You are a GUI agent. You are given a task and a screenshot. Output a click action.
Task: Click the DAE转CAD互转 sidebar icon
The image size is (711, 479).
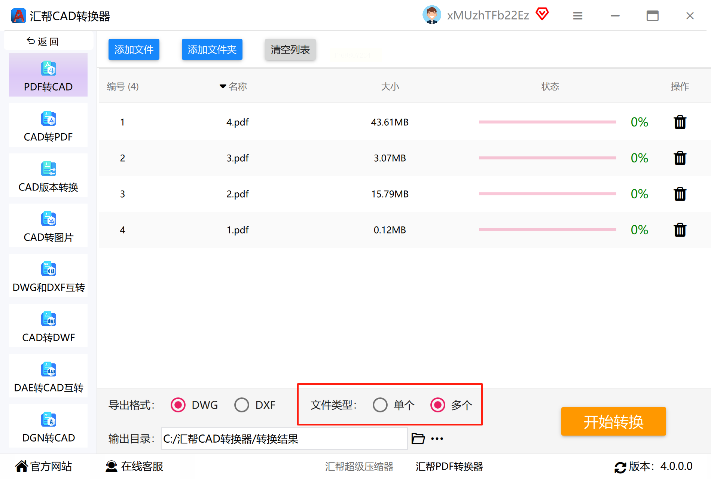click(49, 369)
